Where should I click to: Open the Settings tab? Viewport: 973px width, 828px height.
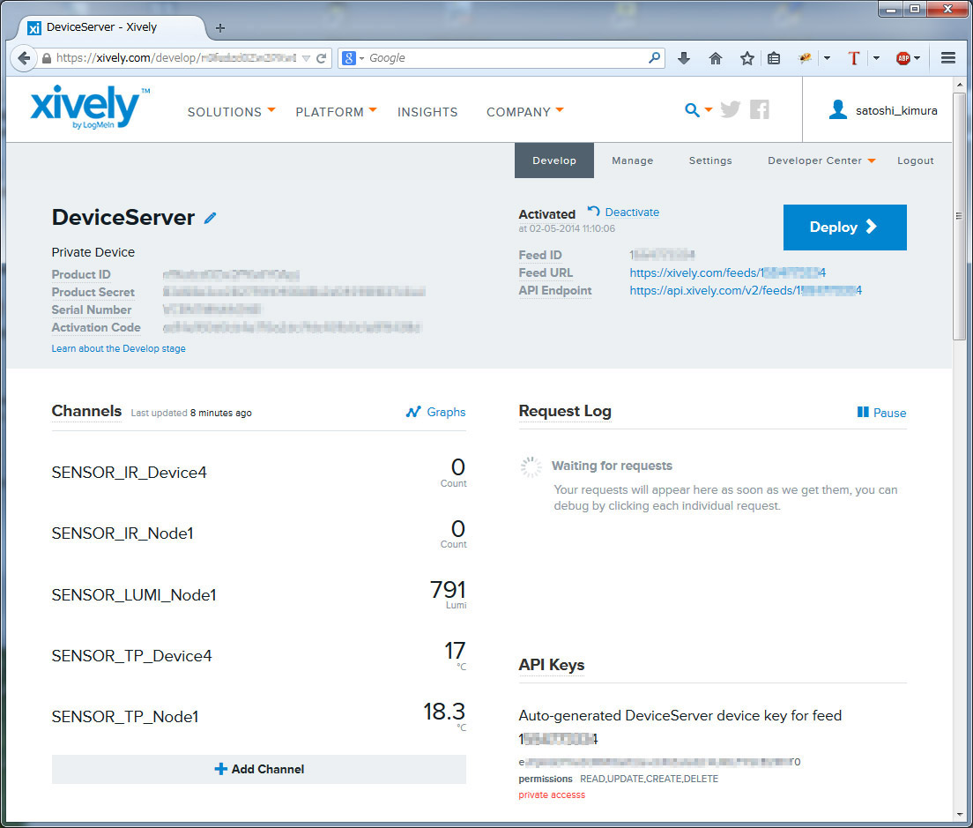tap(710, 160)
